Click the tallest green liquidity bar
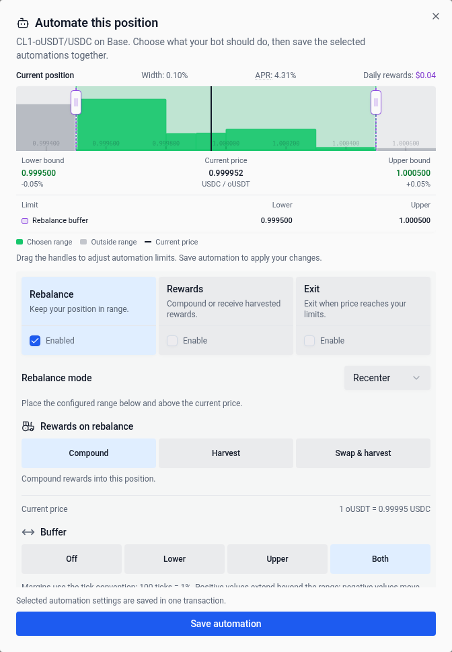The width and height of the screenshot is (452, 652). click(x=121, y=125)
